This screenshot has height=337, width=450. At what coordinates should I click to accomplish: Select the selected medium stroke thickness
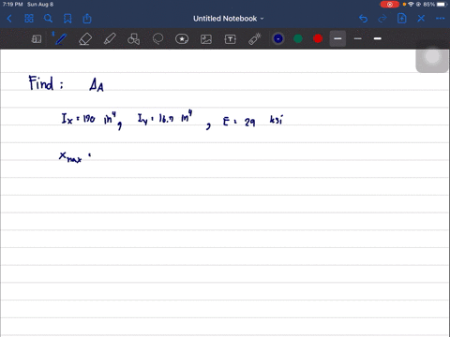click(337, 38)
